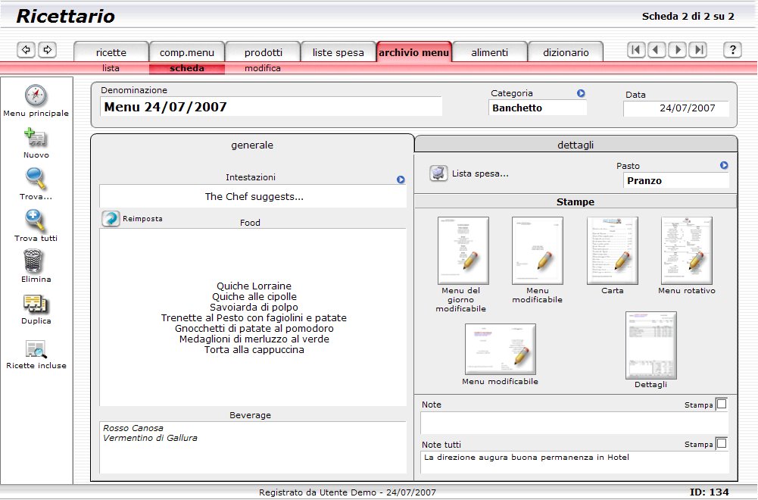Open the Carta print layout thumbnail
The width and height of the screenshot is (758, 500).
tap(613, 251)
